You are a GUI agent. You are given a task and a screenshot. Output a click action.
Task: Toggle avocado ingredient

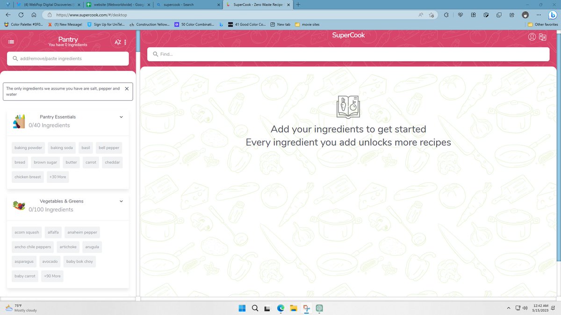tap(50, 261)
